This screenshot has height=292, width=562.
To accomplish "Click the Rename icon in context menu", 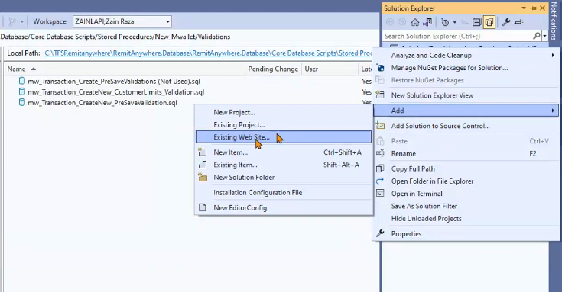I will click(x=380, y=153).
